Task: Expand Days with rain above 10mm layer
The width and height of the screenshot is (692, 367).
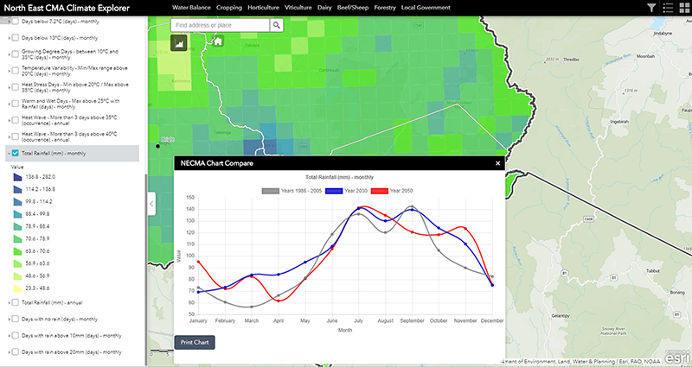Action: pyautogui.click(x=8, y=335)
